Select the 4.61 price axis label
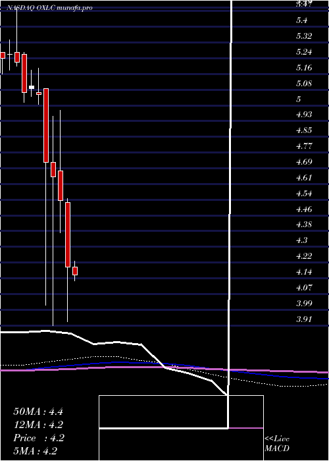This screenshot has height=461, width=329. point(304,178)
